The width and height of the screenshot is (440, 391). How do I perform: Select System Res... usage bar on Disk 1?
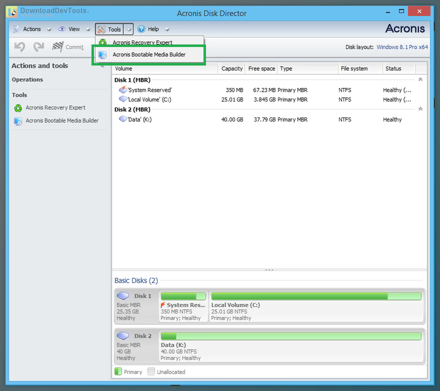pyautogui.click(x=183, y=296)
